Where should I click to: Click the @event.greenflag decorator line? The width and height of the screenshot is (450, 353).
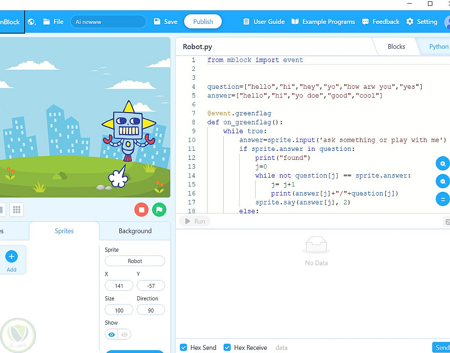(x=239, y=113)
